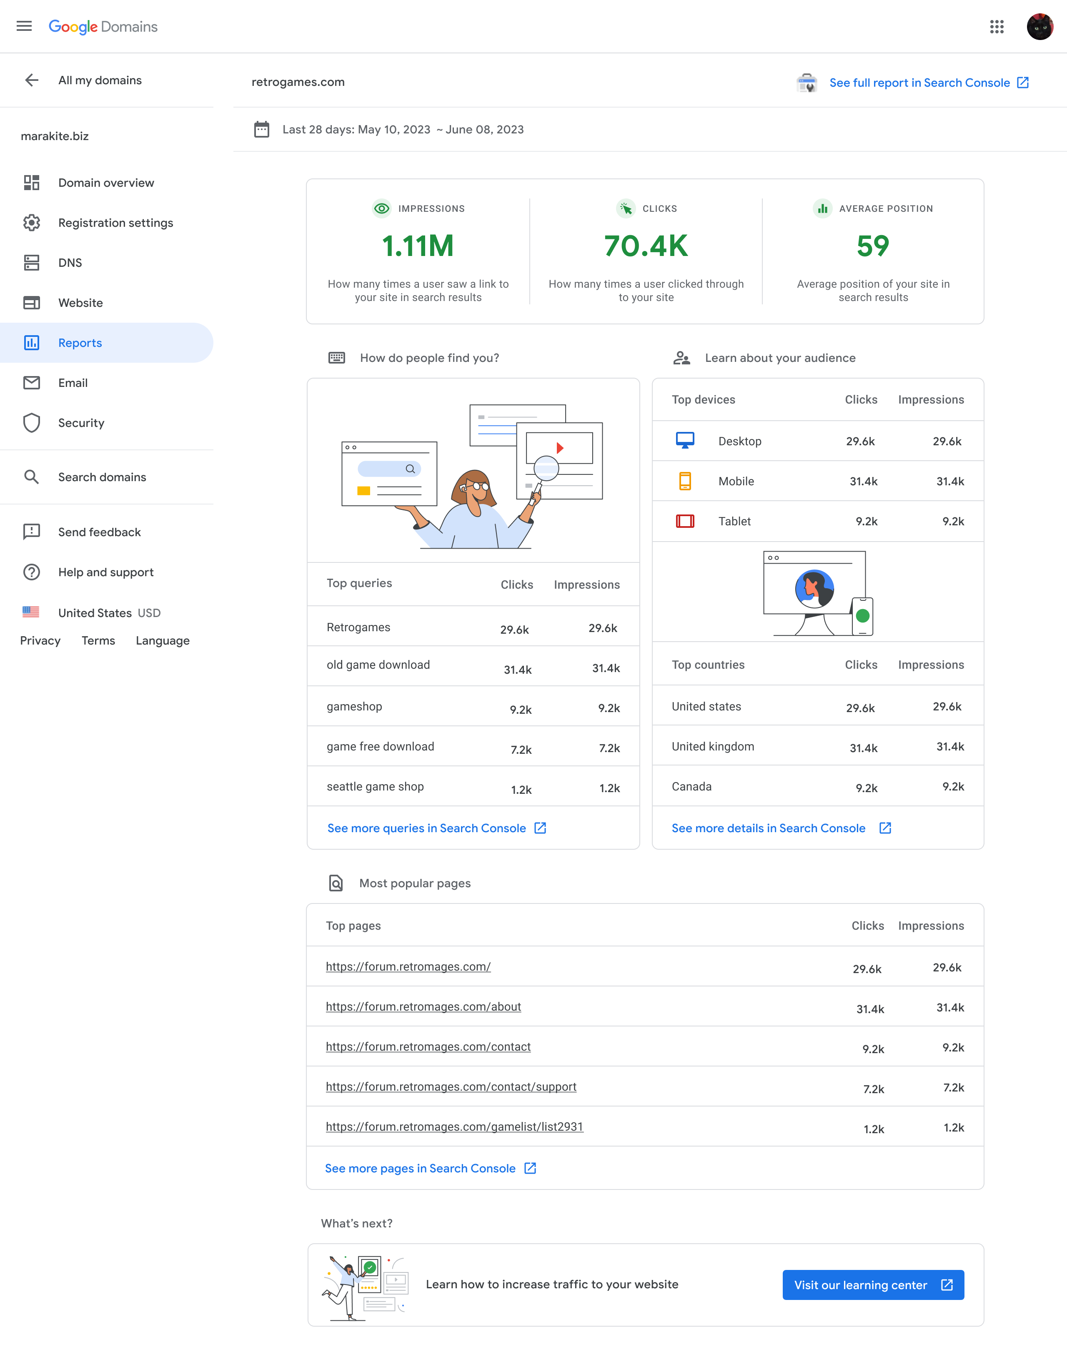Click the Tablet device icon
This screenshot has height=1370, width=1067.
pos(685,521)
